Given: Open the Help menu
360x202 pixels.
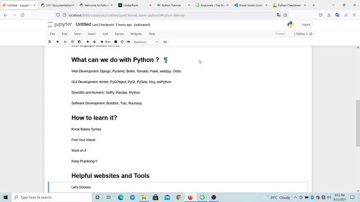Looking at the screenshot, I should (152, 34).
